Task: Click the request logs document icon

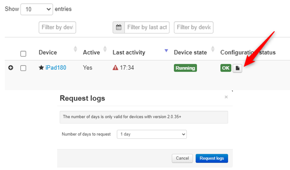Action: (x=237, y=68)
